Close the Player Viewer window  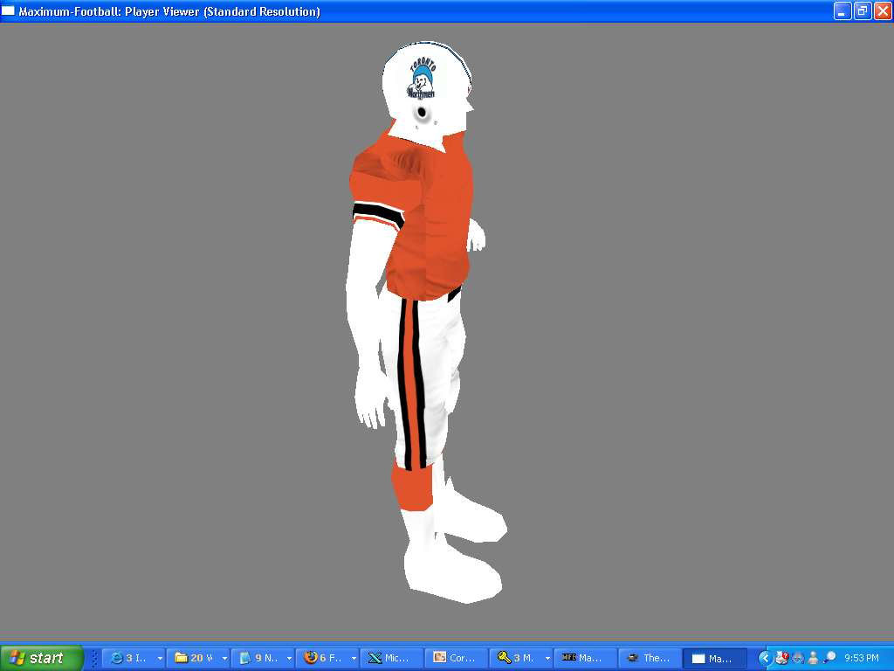(882, 10)
